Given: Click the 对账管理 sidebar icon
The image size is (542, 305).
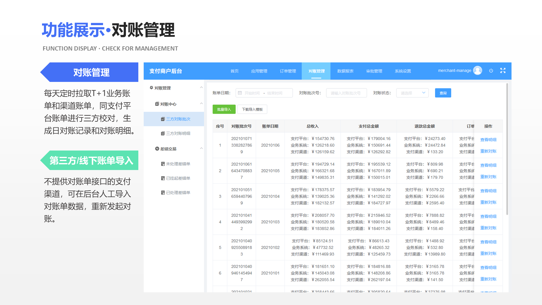Looking at the screenshot, I should click(151, 88).
